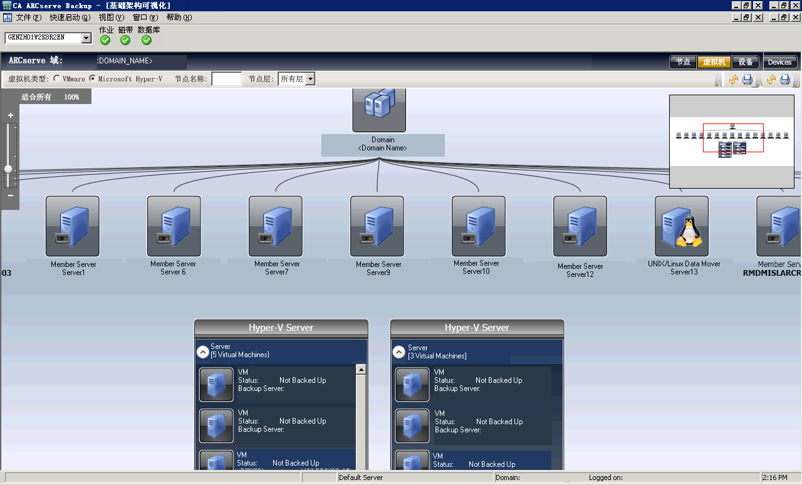Click the Domain: status bar entry

508,477
